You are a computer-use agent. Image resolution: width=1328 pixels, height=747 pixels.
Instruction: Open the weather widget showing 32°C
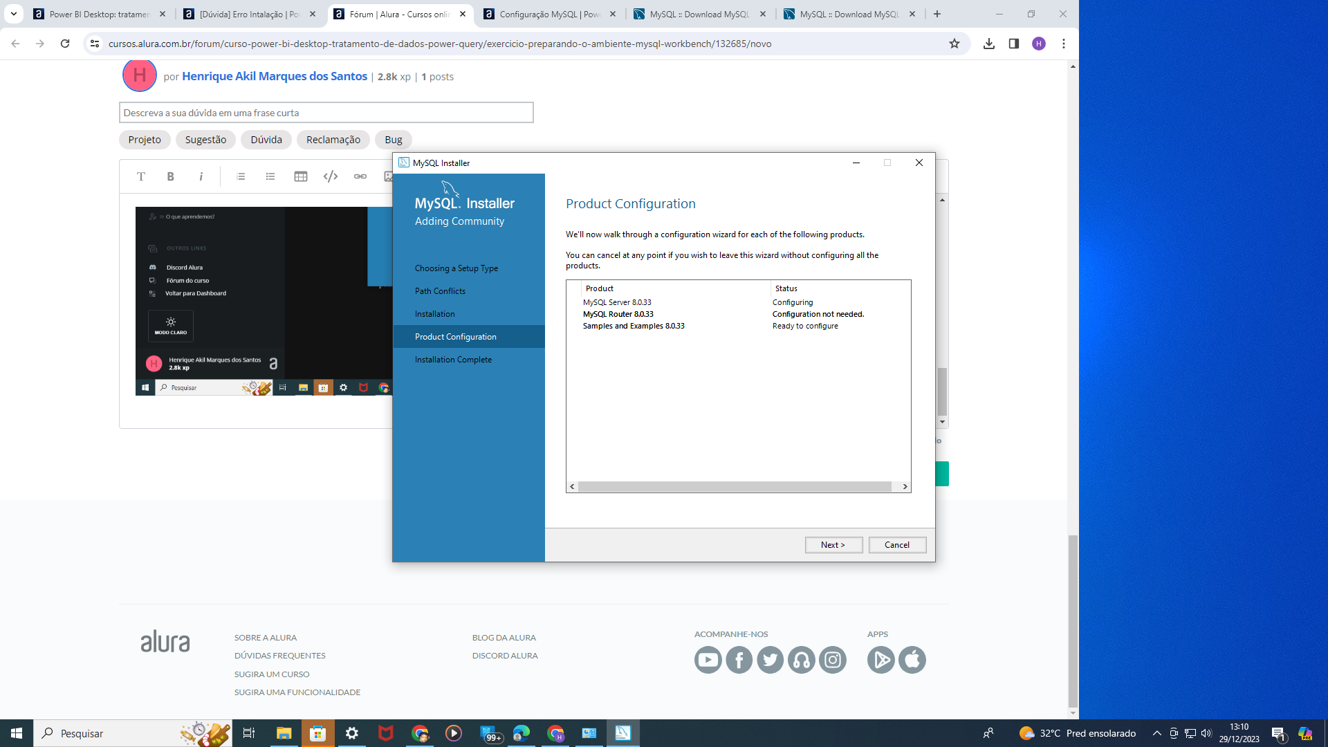point(1078,733)
